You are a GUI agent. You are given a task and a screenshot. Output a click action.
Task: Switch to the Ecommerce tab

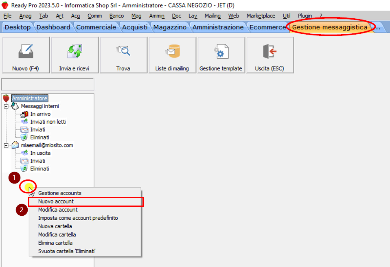pos(268,27)
